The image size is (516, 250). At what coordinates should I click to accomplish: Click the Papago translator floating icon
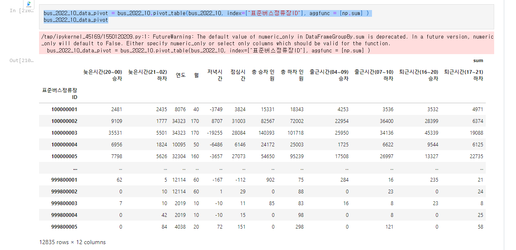[x=29, y=5]
